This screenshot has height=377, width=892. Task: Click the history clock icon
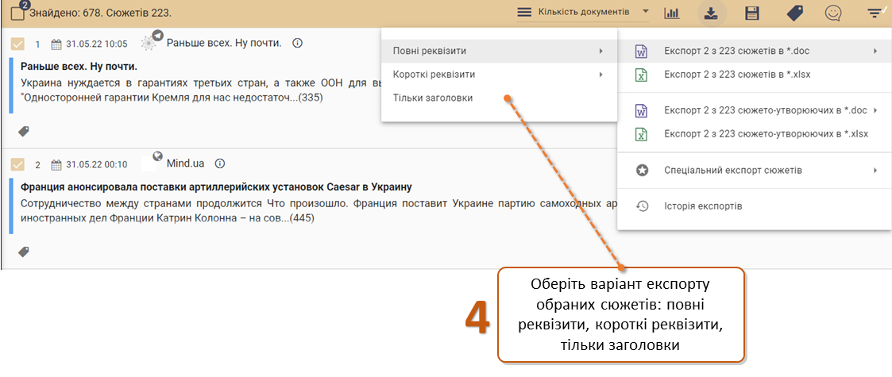pos(642,206)
